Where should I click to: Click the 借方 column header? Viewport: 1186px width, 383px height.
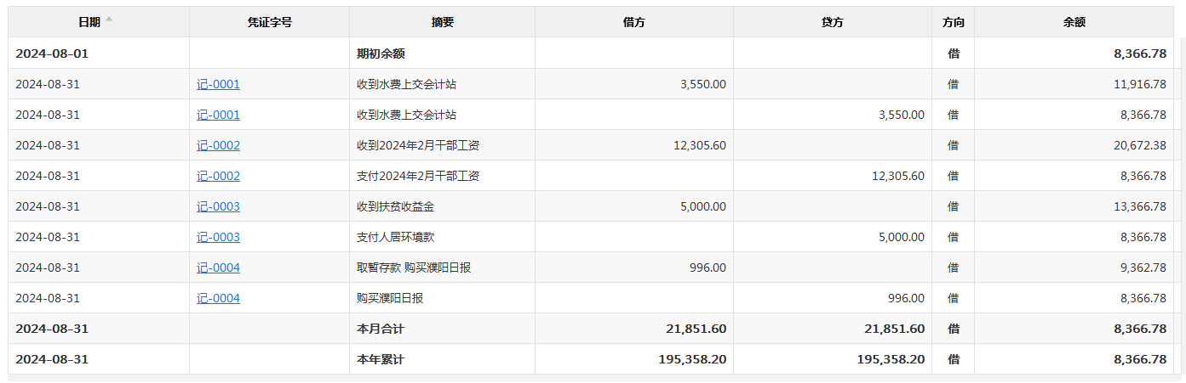point(634,22)
